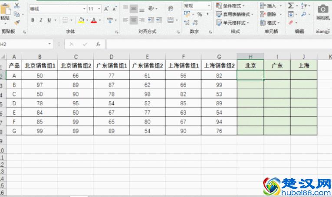Toggle align text left
The image size is (332, 197).
[125, 20]
